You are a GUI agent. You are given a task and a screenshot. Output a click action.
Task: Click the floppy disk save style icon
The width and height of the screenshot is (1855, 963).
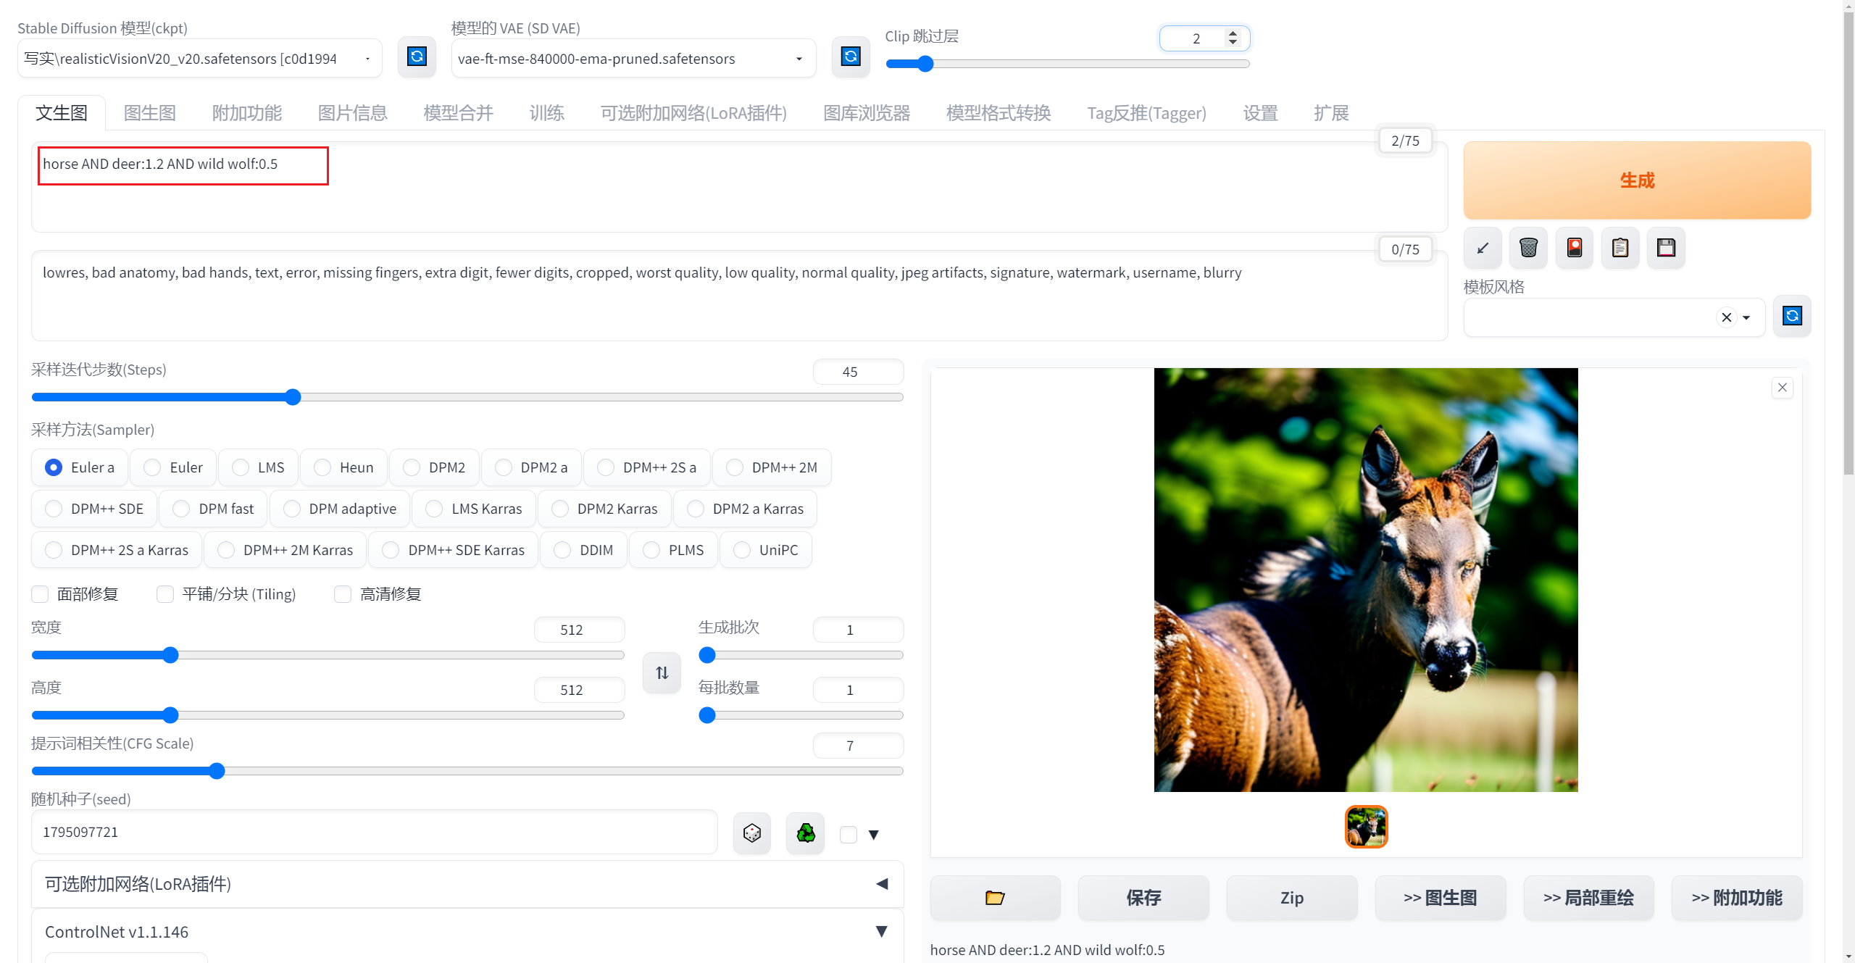point(1666,248)
